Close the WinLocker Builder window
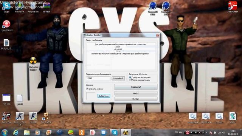 click(158, 35)
